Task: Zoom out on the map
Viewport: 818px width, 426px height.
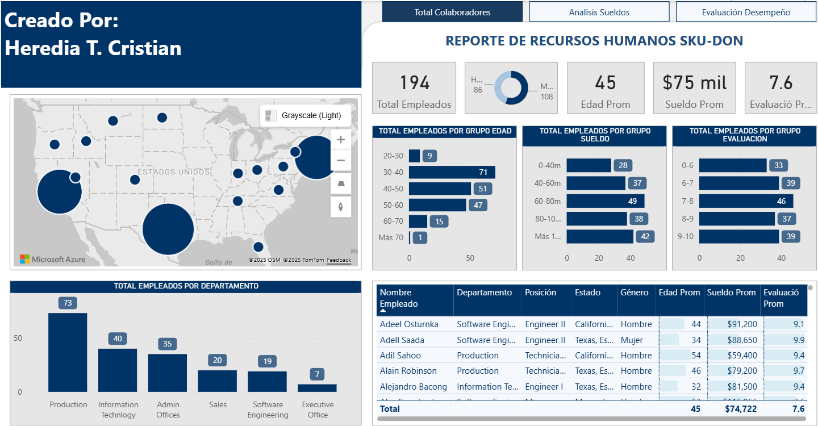Action: click(x=341, y=161)
